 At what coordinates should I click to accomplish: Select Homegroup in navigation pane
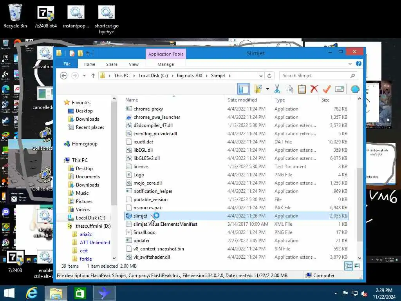(x=85, y=144)
